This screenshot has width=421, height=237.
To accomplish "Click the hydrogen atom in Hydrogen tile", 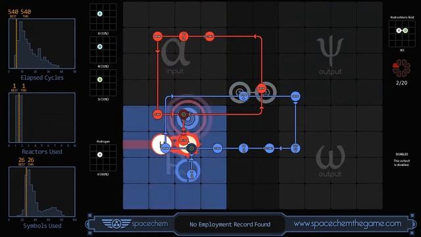I will pos(99,155).
